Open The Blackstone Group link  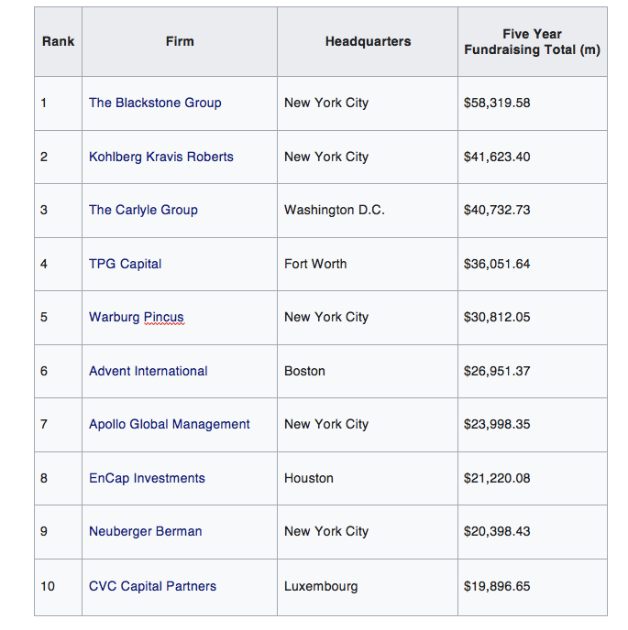[x=155, y=103]
